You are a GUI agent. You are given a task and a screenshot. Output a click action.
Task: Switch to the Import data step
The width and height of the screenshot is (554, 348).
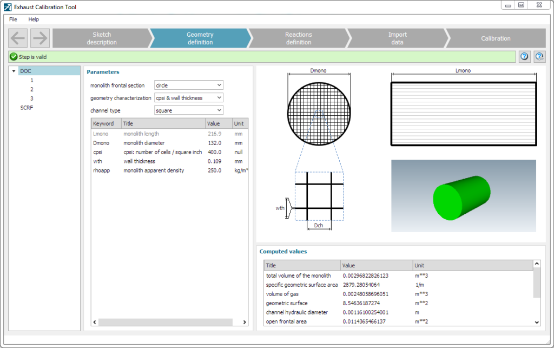tap(397, 37)
